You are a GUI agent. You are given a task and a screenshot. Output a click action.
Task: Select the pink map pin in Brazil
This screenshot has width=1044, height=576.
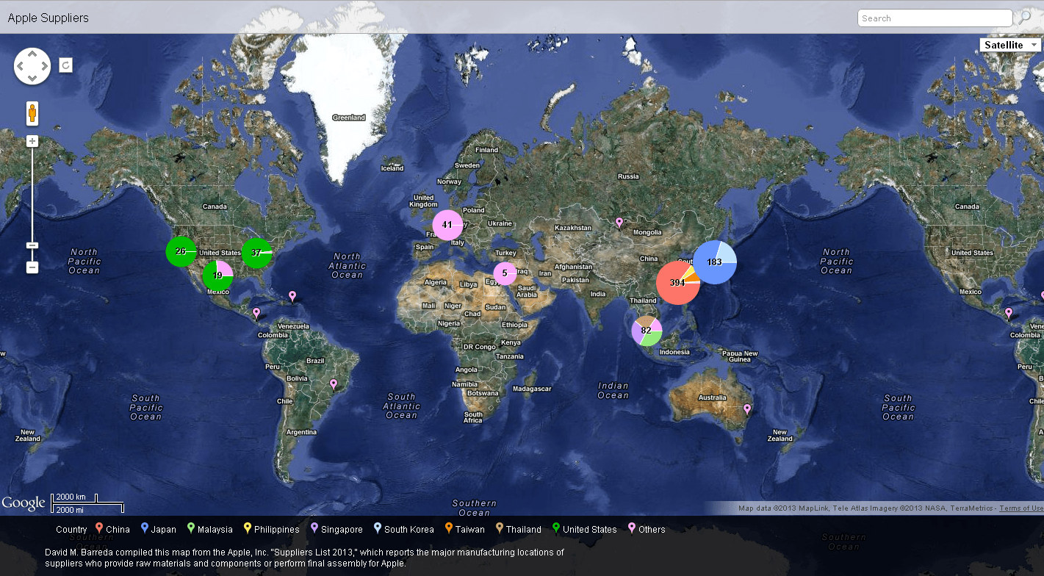point(334,384)
